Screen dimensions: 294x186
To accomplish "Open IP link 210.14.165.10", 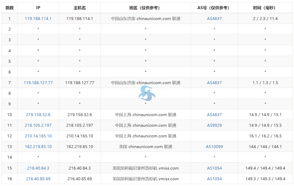I will [38, 136].
